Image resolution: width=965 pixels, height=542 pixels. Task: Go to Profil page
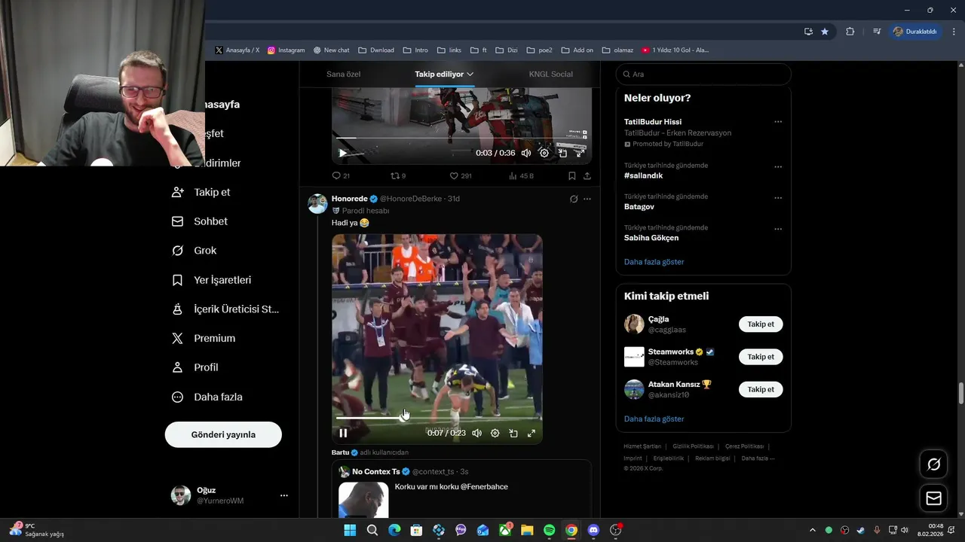pyautogui.click(x=195, y=367)
